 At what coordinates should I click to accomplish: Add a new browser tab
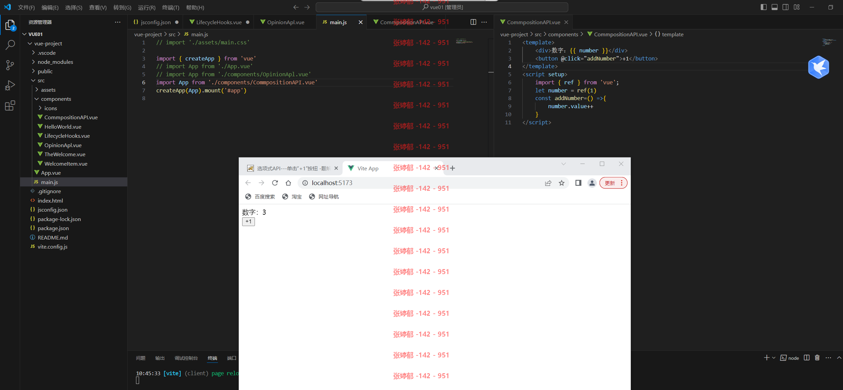452,168
